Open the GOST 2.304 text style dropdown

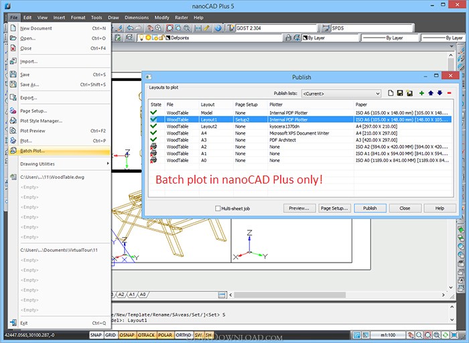coord(276,28)
